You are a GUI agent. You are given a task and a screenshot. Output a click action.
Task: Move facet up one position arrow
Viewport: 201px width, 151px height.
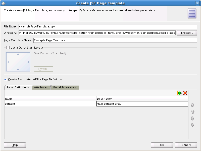pyautogui.click(x=192, y=111)
